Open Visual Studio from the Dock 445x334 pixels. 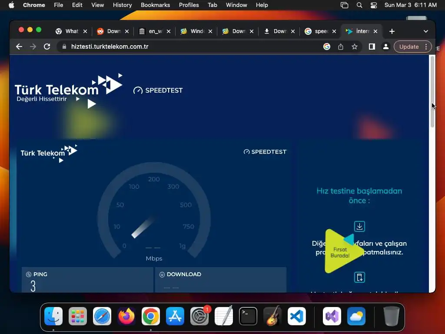tap(332, 316)
